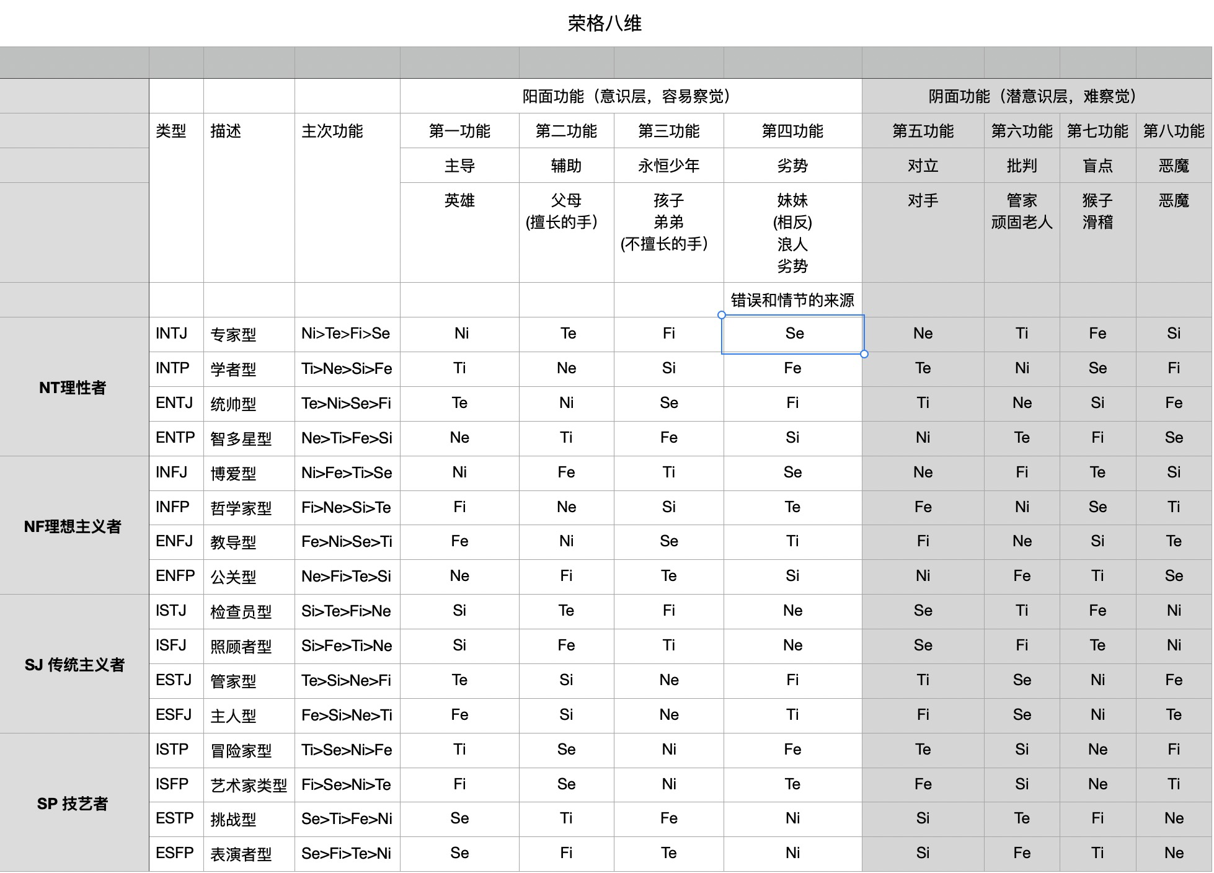Image resolution: width=1214 pixels, height=873 pixels.
Task: Click ISFP row's 第七功能 cell Ne
Action: [x=1097, y=784]
